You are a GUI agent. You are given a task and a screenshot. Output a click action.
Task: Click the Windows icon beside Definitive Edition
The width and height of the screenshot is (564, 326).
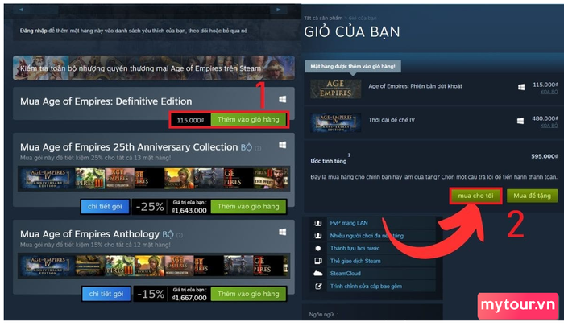click(x=283, y=99)
